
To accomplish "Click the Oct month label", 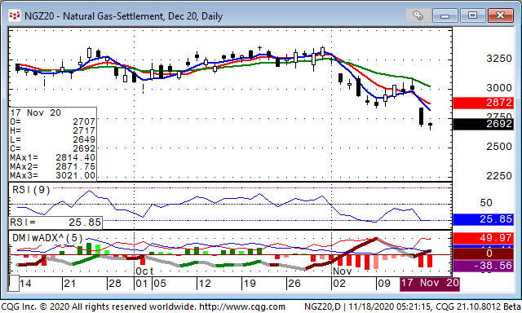I will click(x=144, y=271).
